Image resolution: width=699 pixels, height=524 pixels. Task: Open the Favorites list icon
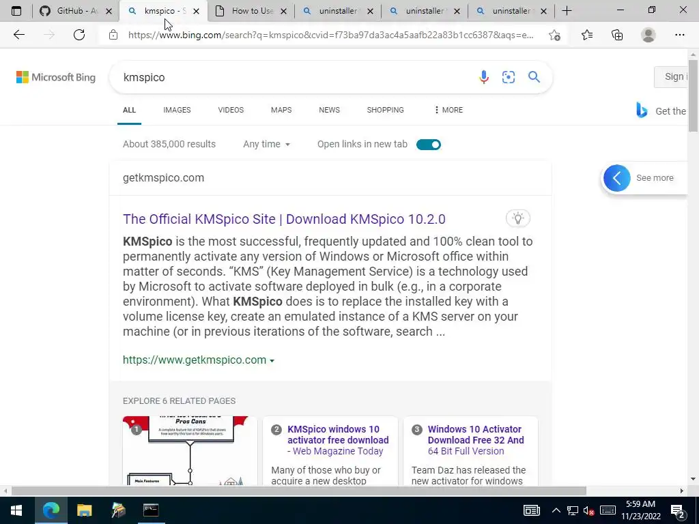point(587,35)
